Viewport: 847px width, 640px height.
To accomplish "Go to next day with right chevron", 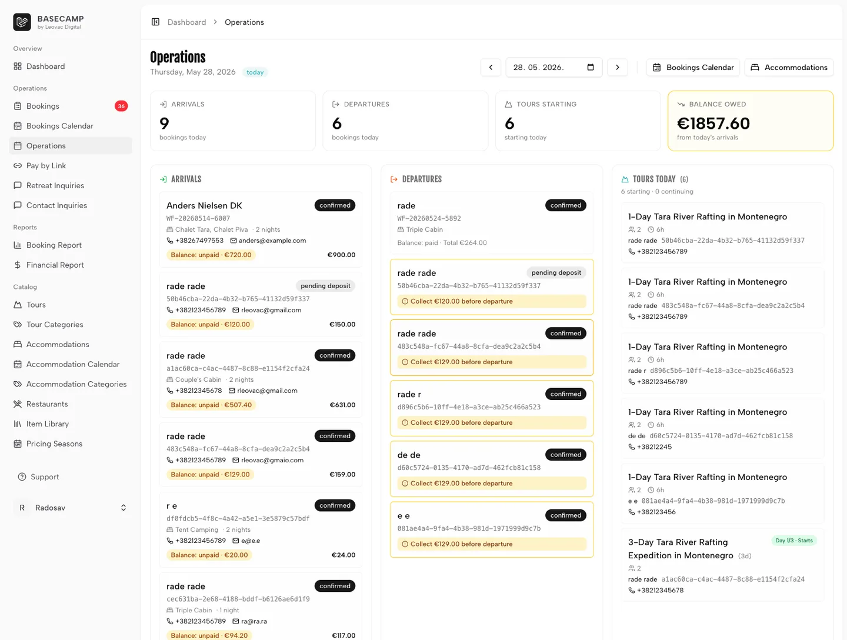I will (618, 67).
